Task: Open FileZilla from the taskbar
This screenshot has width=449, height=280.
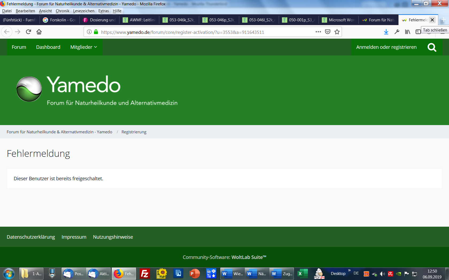Action: coord(145,274)
